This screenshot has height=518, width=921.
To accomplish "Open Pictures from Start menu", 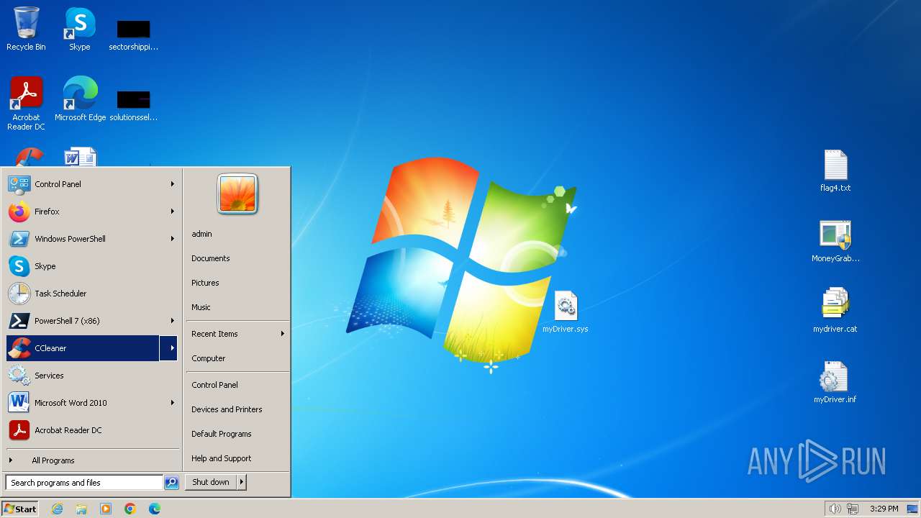I will click(x=237, y=283).
